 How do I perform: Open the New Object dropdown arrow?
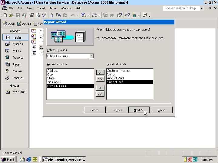[138, 15]
